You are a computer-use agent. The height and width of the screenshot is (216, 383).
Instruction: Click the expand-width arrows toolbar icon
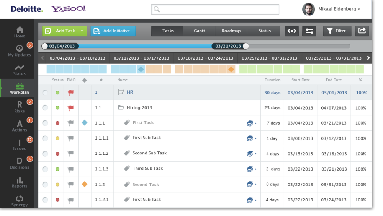click(x=291, y=31)
